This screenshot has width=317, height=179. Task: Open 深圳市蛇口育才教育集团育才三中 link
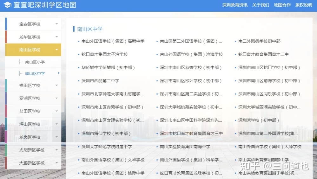tap(191, 134)
